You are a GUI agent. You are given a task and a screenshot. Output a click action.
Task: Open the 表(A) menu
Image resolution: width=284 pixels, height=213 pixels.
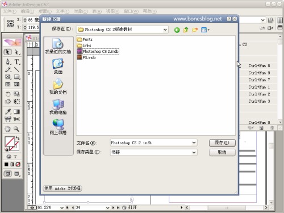pyautogui.click(x=97, y=11)
